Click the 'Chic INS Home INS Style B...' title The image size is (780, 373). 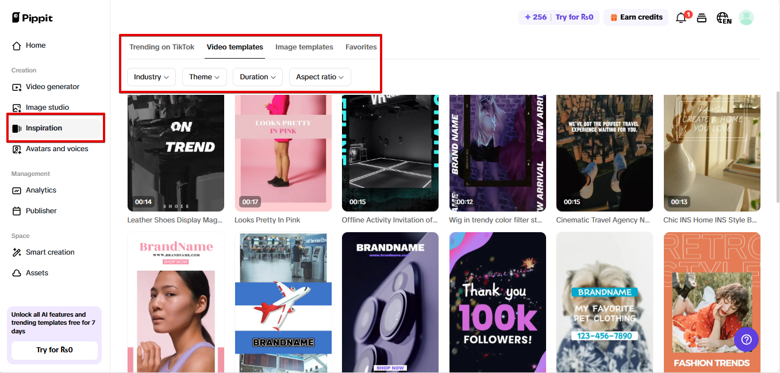(x=710, y=220)
